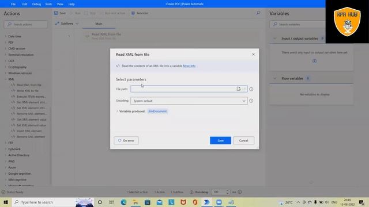Expand the PDF actions group
This screenshot has width=369, height=207.
[x=6, y=43]
